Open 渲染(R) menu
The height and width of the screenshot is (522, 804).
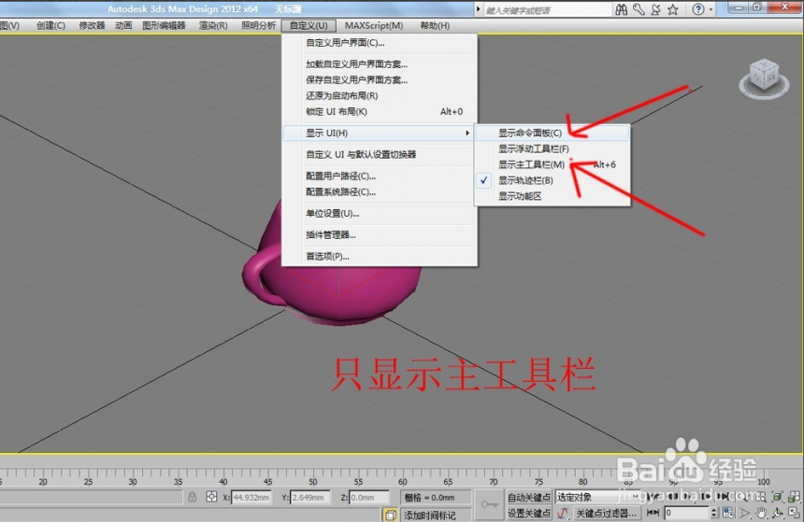(213, 25)
